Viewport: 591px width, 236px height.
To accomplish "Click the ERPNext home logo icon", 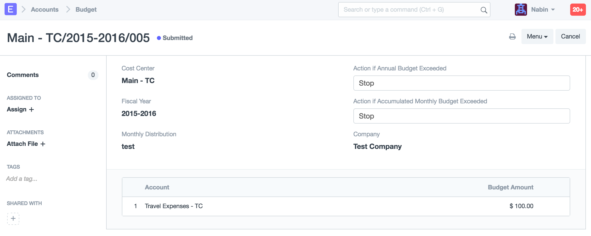I will click(x=11, y=9).
